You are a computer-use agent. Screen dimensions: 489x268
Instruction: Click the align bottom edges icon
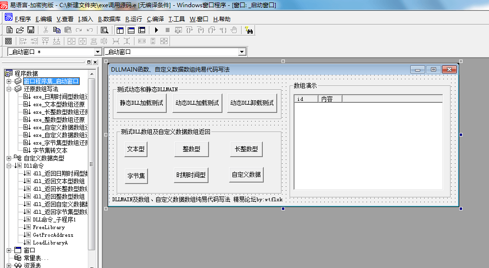tap(57, 41)
